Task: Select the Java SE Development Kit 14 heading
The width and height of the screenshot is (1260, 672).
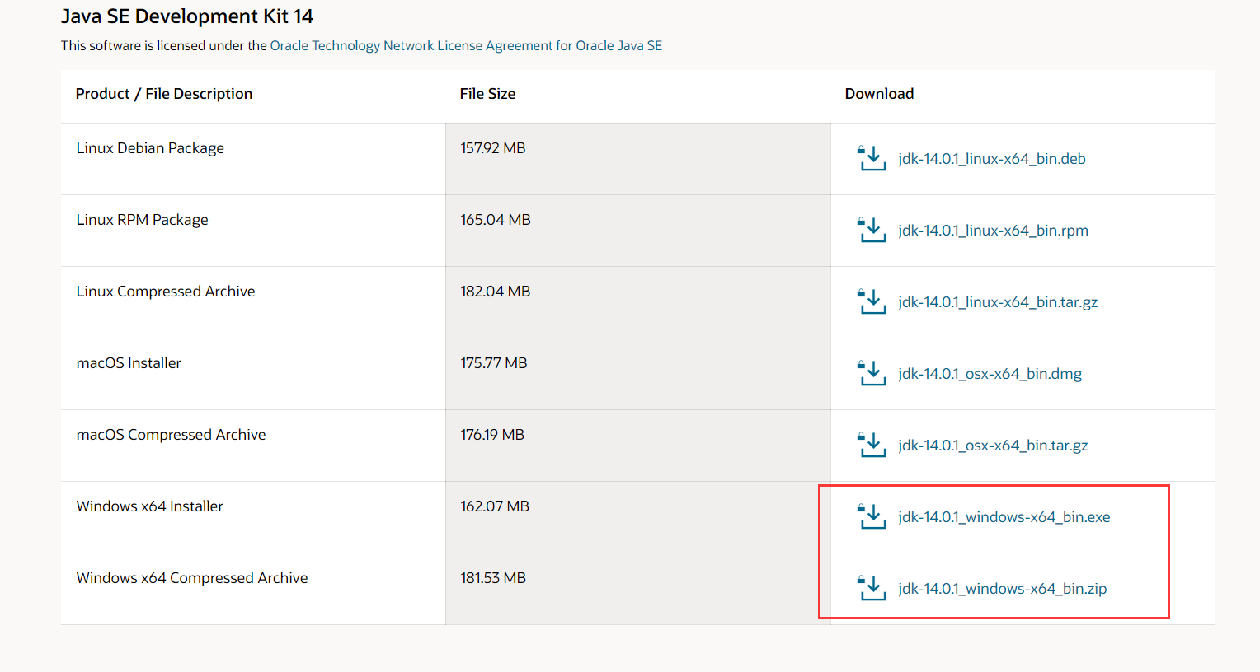Action: coord(187,16)
